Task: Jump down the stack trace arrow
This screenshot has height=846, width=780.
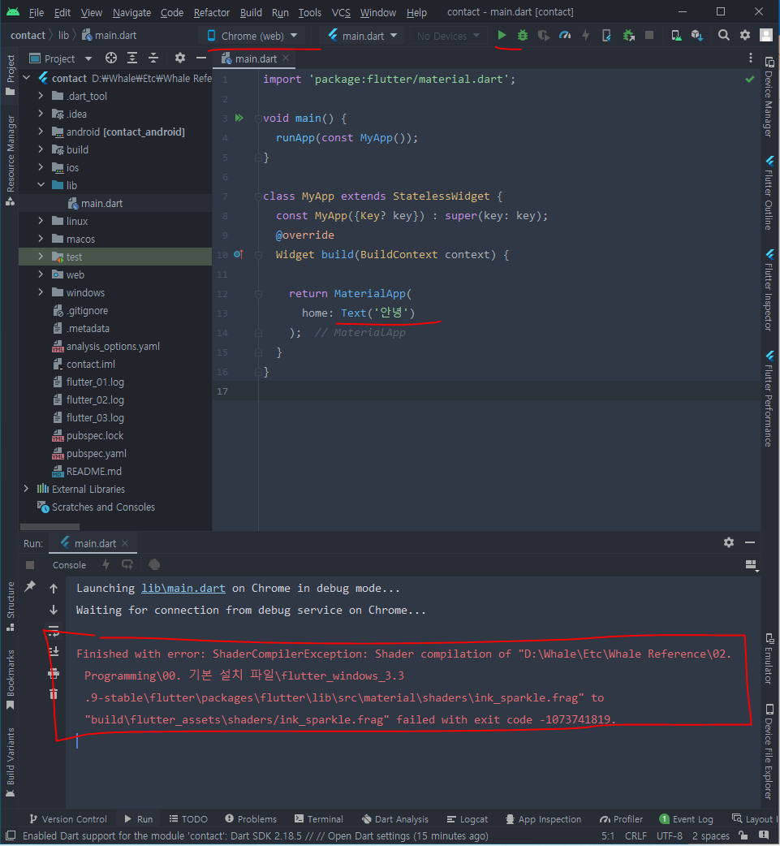Action: pyautogui.click(x=54, y=610)
